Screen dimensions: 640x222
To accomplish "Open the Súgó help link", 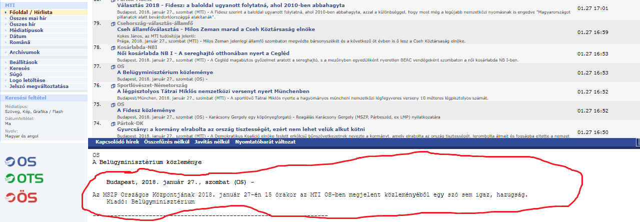I will [17, 74].
